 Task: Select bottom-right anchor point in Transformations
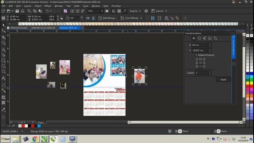click(204, 66)
